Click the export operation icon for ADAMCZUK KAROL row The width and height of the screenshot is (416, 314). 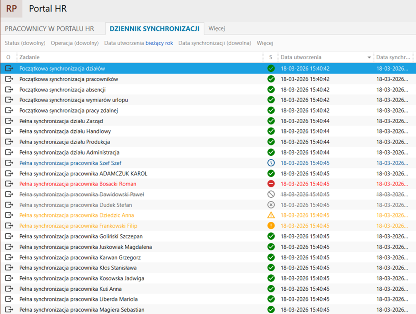coord(9,173)
